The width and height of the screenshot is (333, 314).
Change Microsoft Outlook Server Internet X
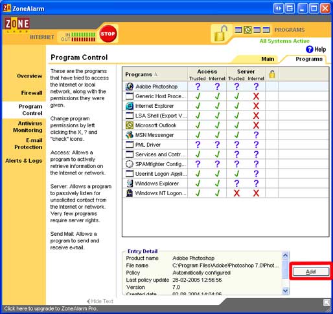point(256,125)
